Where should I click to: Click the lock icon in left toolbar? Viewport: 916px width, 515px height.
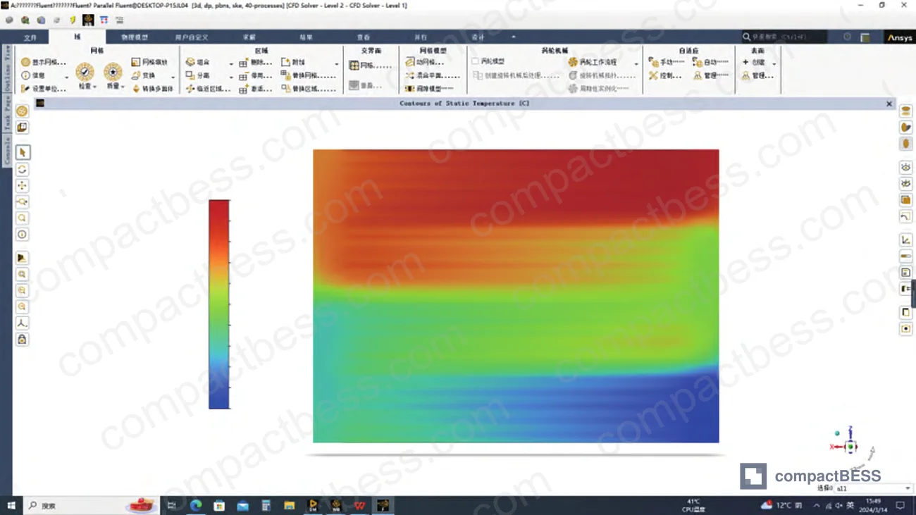click(23, 340)
